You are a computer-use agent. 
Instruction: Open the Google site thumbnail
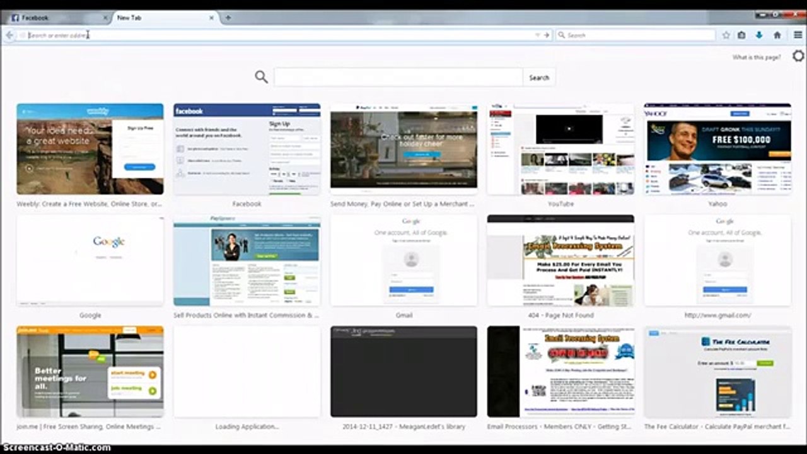coord(90,260)
